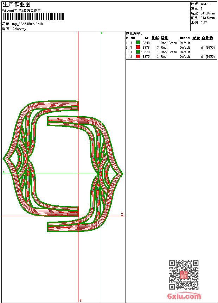
Task: Click the scale value 0.37
Action: (204, 23)
